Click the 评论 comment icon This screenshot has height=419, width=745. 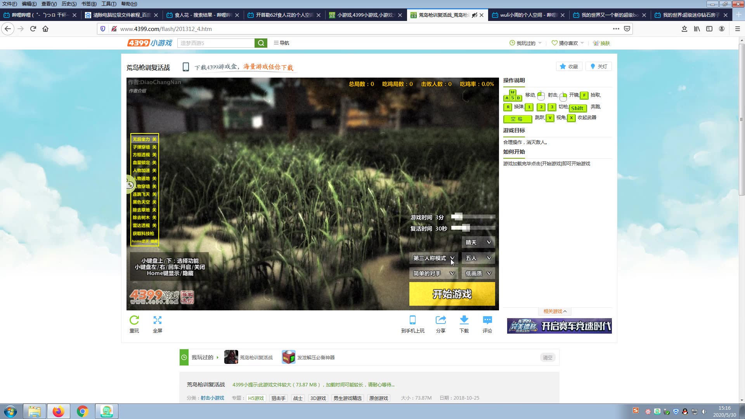pos(487,320)
